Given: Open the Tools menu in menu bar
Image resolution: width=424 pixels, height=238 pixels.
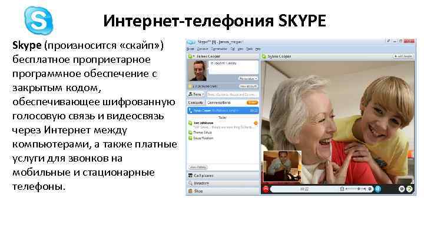Looking at the screenshot, I should click(x=249, y=49).
